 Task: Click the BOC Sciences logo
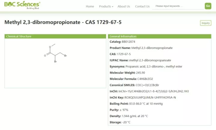(x=22, y=5)
